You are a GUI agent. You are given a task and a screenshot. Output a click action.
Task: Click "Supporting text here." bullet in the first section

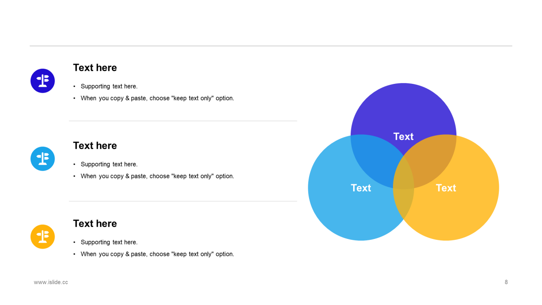[109, 86]
